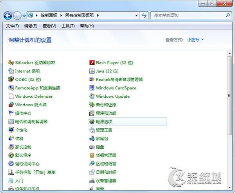Open the Realtek高清晰音频管理器 icon
This screenshot has width=235, height=193.
pyautogui.click(x=92, y=79)
